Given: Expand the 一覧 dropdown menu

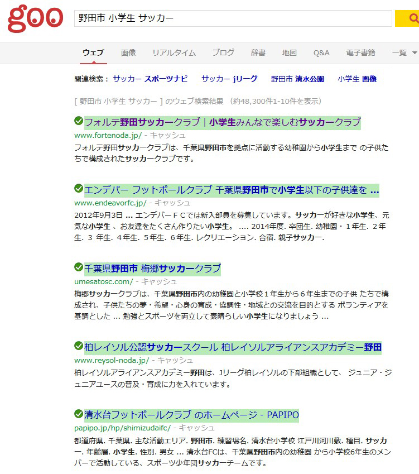Looking at the screenshot, I should (404, 53).
